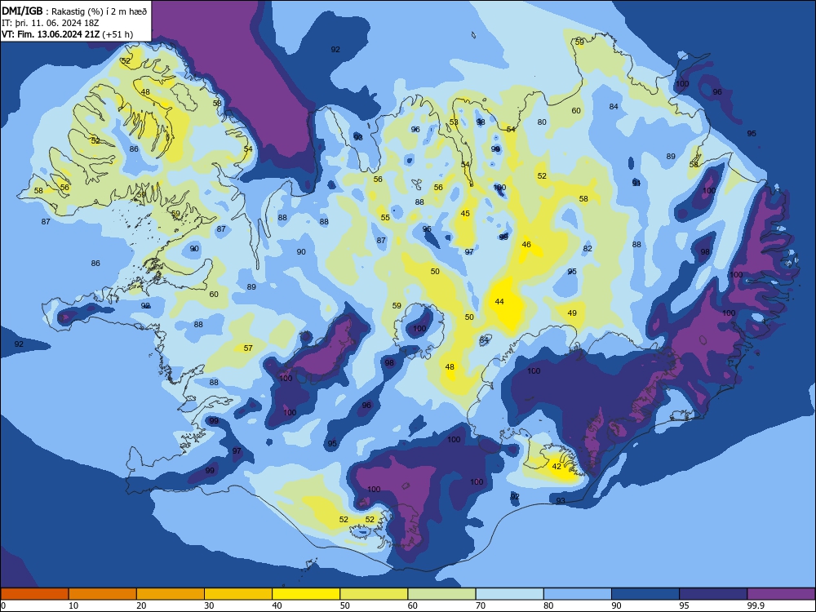Click the purple above-99.9 legend swatch
Viewport: 816px width, 612px height.
click(x=781, y=594)
